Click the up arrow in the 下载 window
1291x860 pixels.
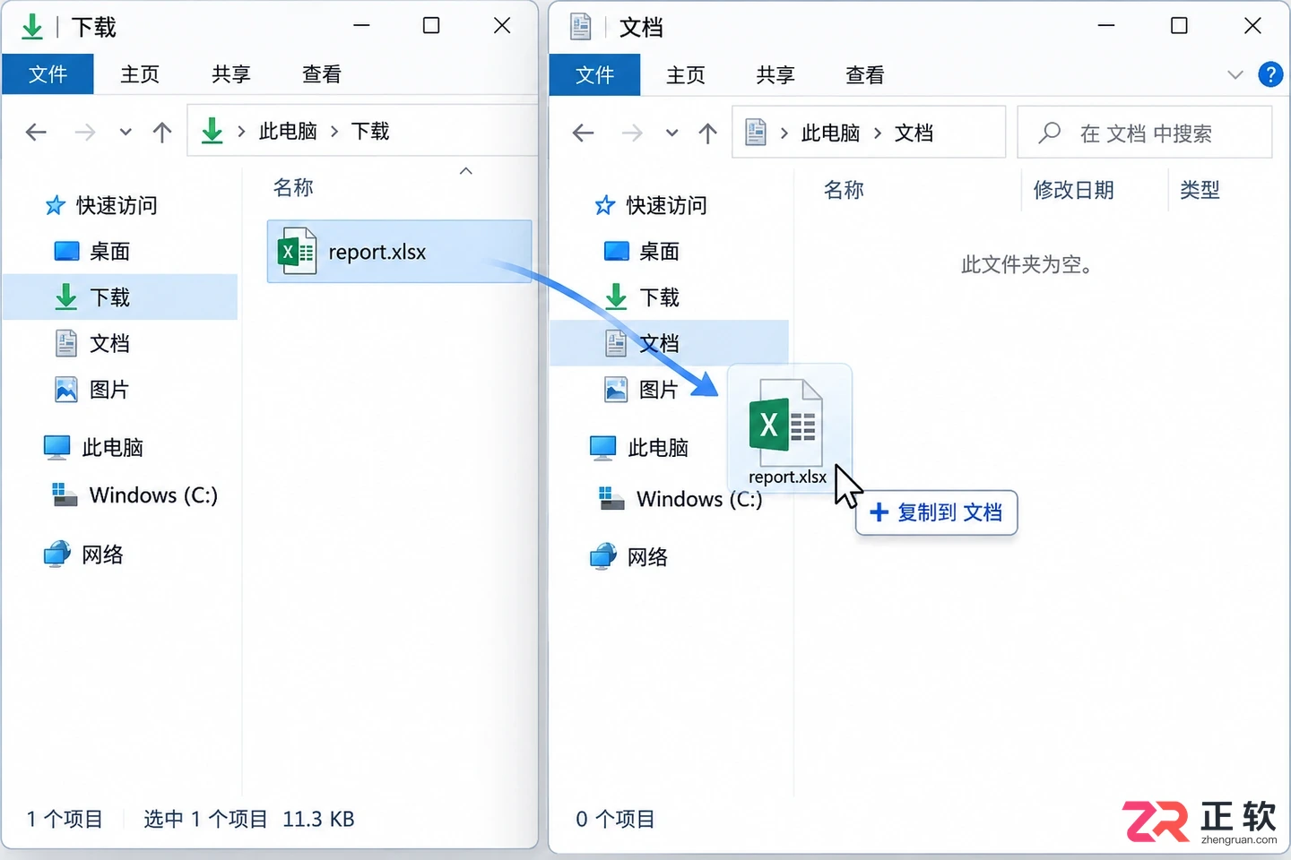162,133
